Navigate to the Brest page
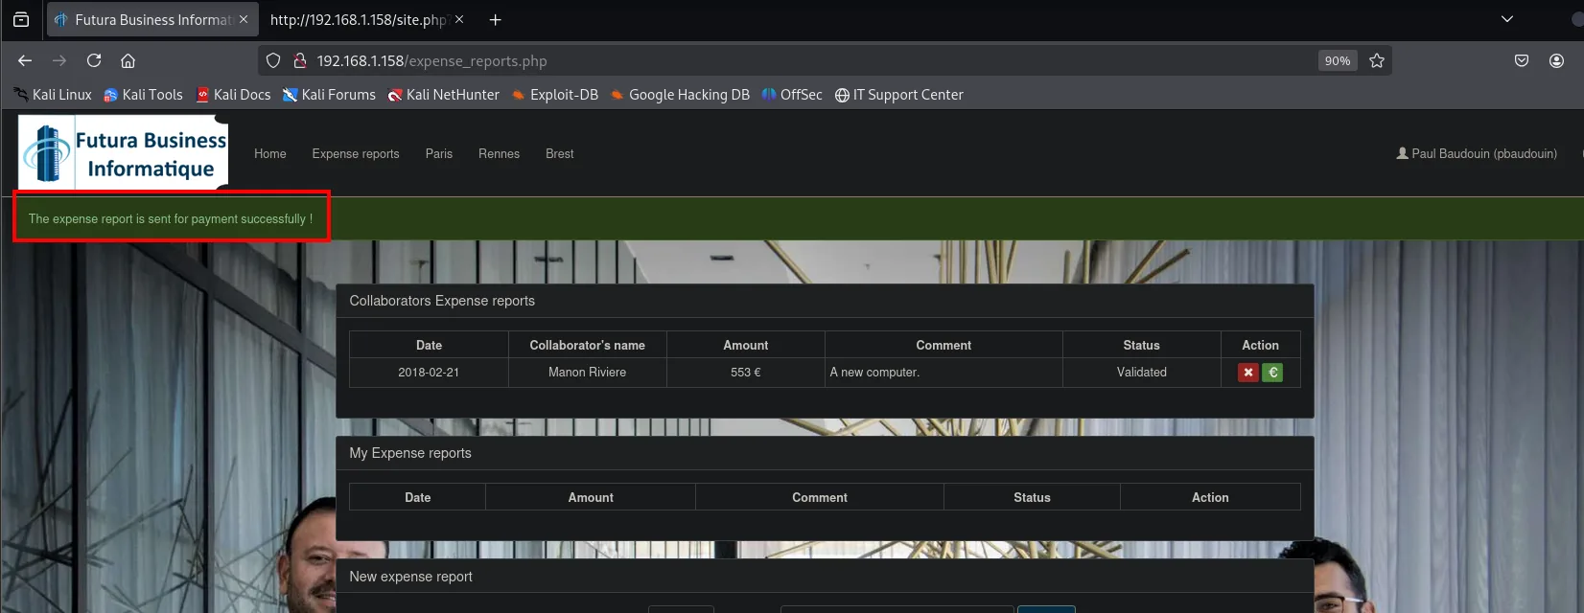This screenshot has width=1584, height=613. click(560, 154)
